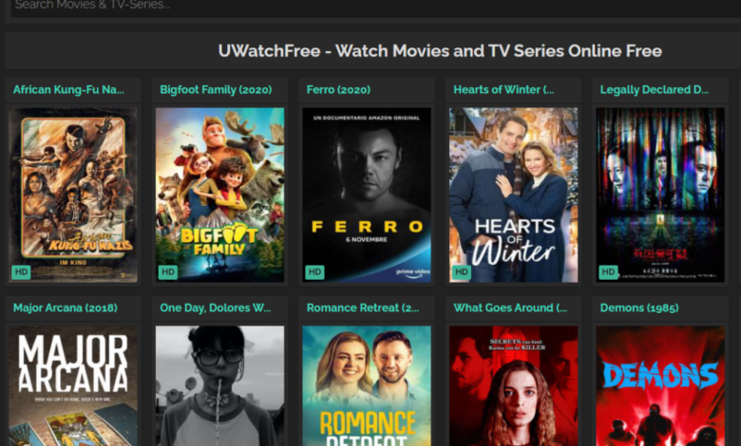Click the HD badge on Hearts of Winter poster
Viewport: 741px width, 446px height.
pos(462,271)
